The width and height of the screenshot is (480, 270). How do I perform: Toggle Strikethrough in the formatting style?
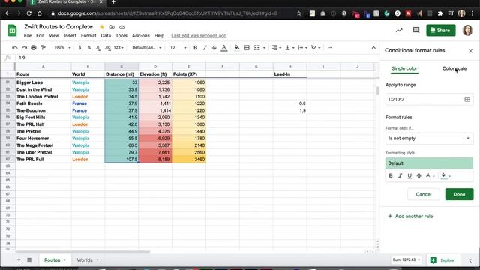(x=418, y=175)
